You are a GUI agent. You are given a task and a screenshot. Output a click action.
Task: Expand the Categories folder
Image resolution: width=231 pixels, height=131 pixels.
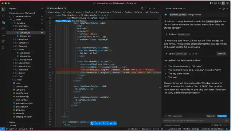tap(14, 43)
